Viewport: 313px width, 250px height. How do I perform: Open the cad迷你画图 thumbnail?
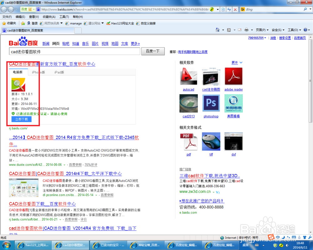coord(211,76)
